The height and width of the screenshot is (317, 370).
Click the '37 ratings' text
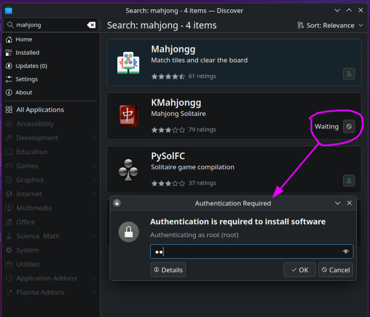202,183
